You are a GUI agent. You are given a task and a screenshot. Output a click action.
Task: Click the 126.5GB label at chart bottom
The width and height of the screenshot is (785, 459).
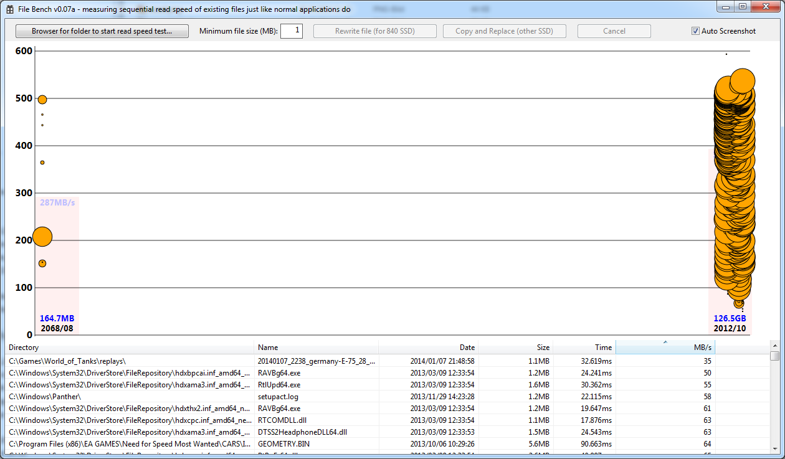(x=730, y=318)
